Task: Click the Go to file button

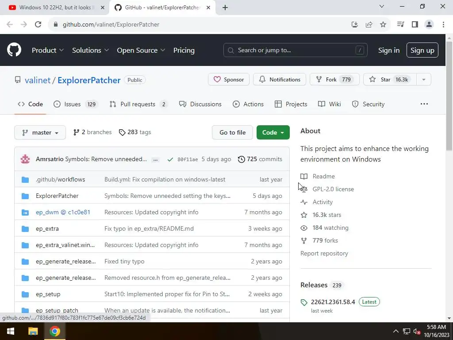Action: (x=232, y=132)
